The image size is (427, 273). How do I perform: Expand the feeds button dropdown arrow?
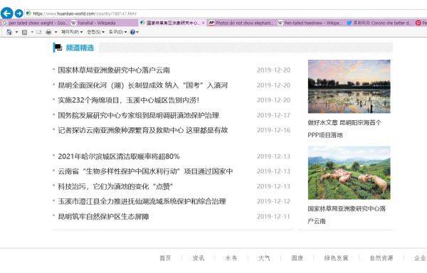pyautogui.click(x=32, y=32)
